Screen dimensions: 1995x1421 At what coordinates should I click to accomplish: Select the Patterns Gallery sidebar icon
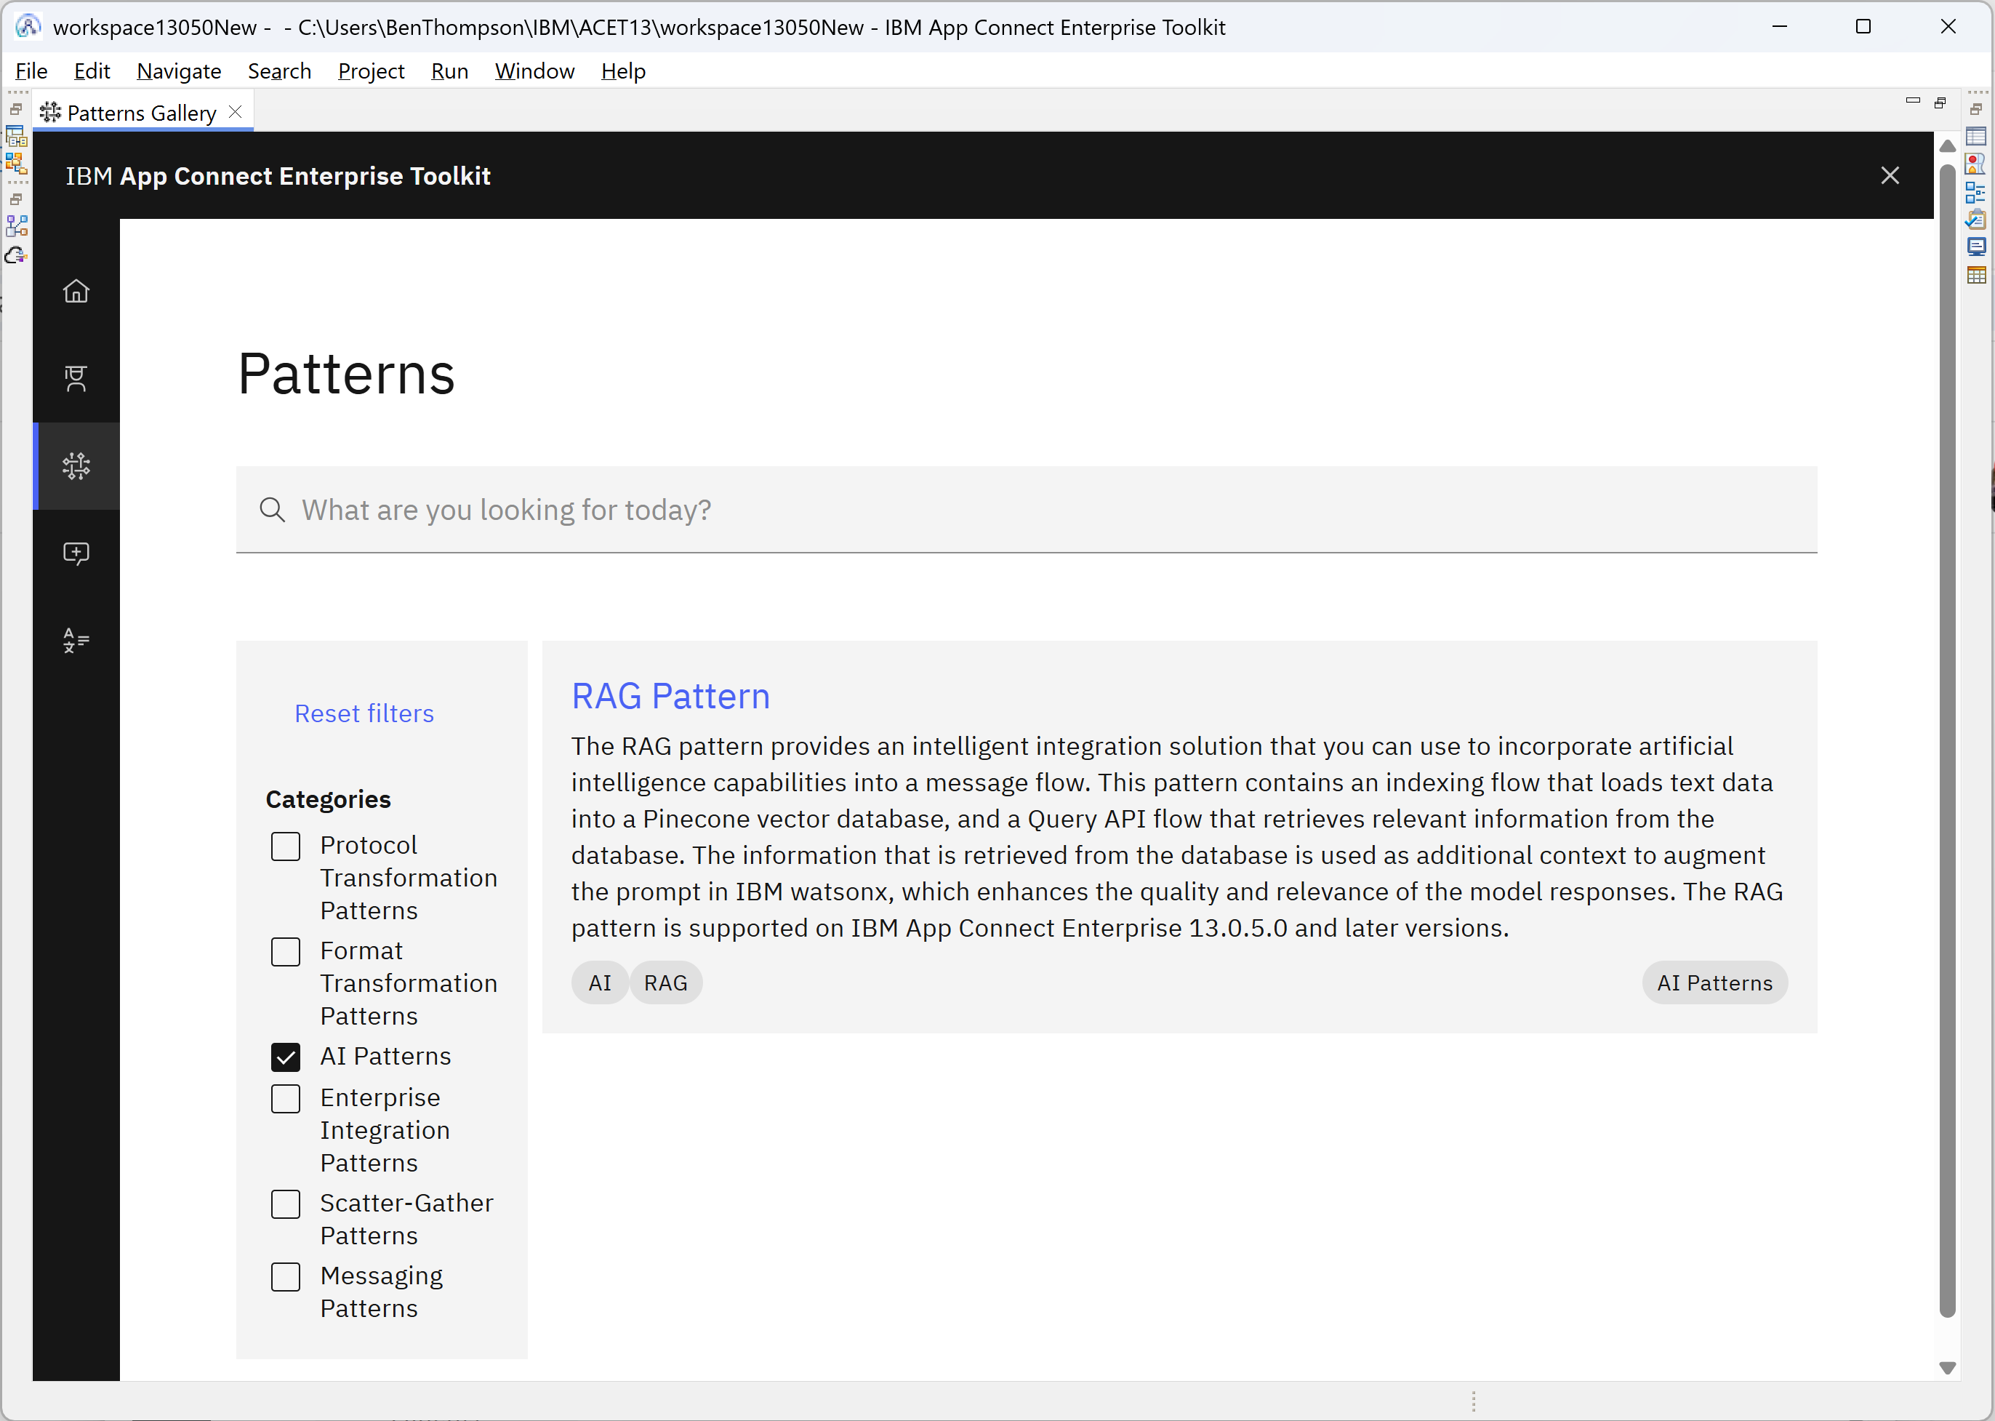(x=76, y=465)
